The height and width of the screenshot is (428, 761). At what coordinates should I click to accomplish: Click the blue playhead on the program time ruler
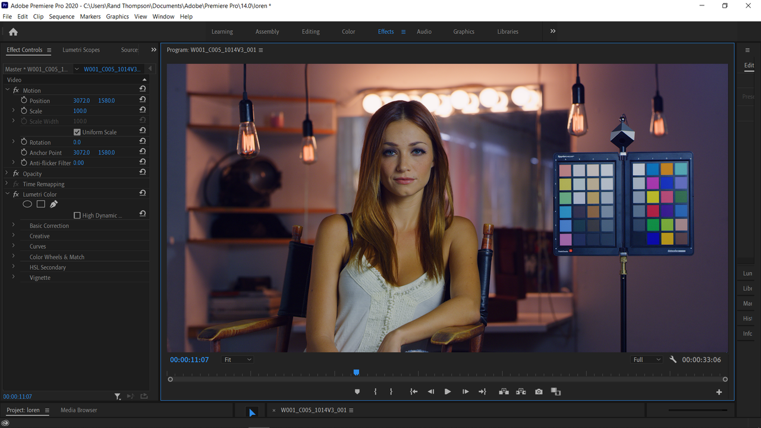click(x=356, y=373)
